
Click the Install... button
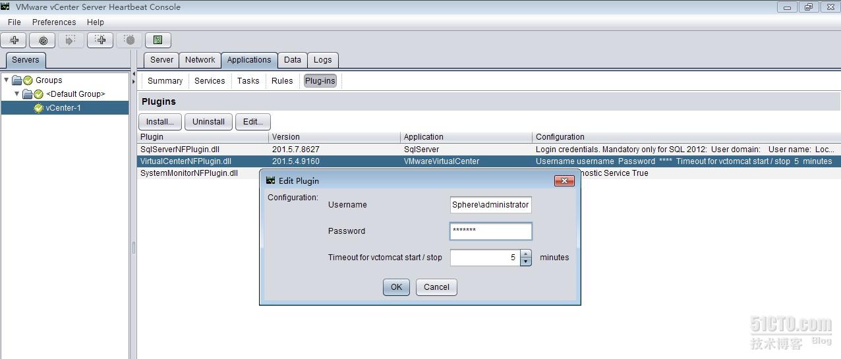160,122
